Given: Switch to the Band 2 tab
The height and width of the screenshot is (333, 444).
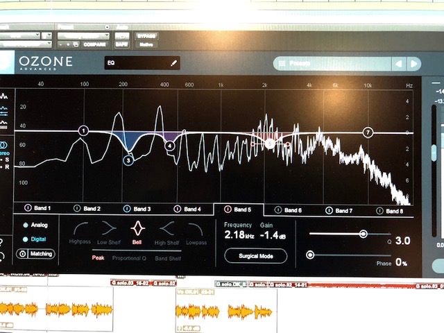Looking at the screenshot, I should point(87,208).
